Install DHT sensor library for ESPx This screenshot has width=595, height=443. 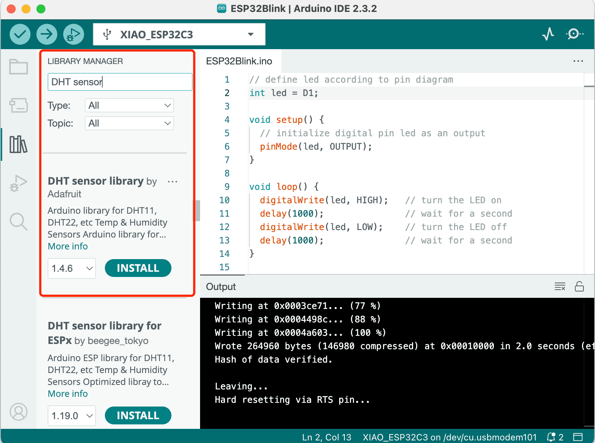[138, 415]
